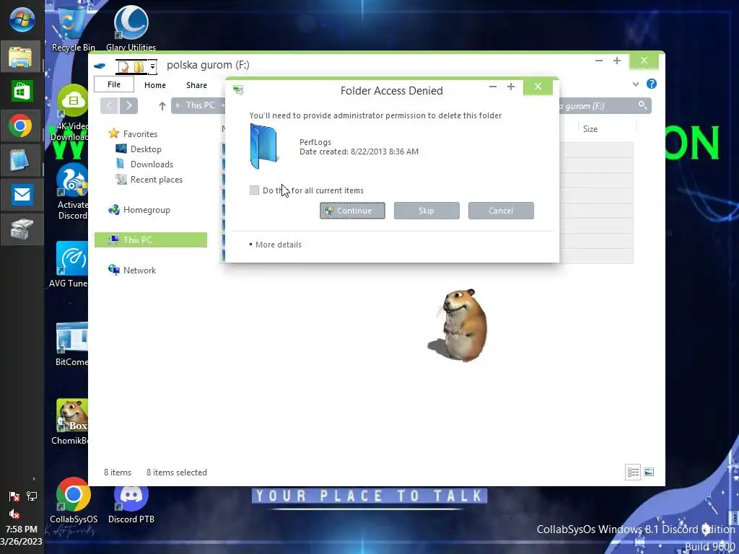Open the toolbox taskbar icon
The height and width of the screenshot is (554, 739).
(x=21, y=229)
